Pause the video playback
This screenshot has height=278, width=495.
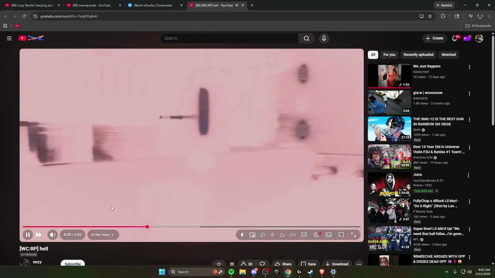(28, 235)
